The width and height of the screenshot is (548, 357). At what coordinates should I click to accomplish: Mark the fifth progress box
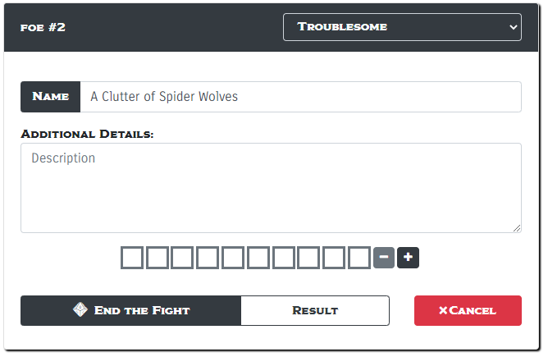tap(234, 258)
